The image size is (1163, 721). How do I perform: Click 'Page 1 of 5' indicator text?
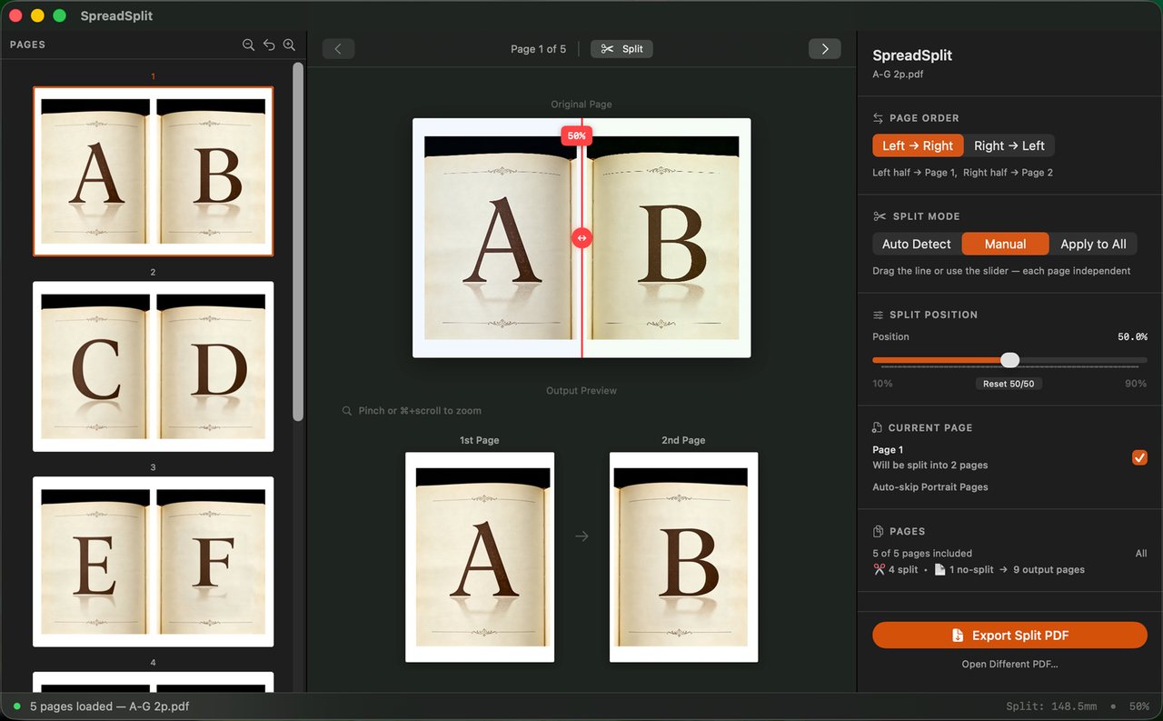point(538,49)
